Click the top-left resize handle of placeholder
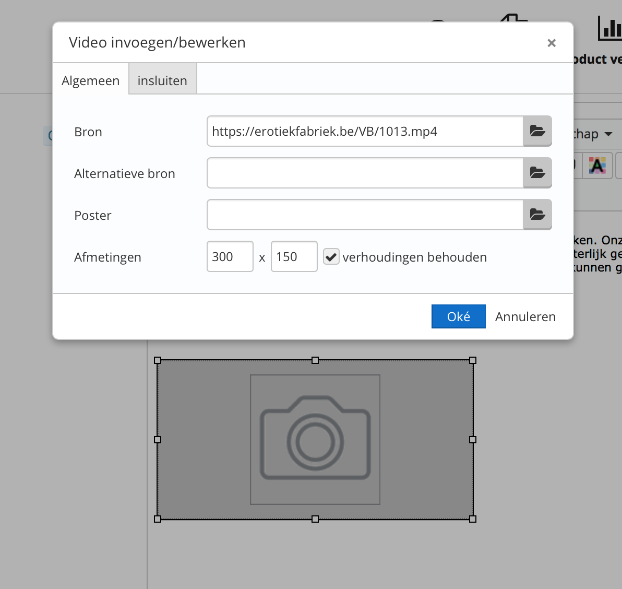 [158, 360]
